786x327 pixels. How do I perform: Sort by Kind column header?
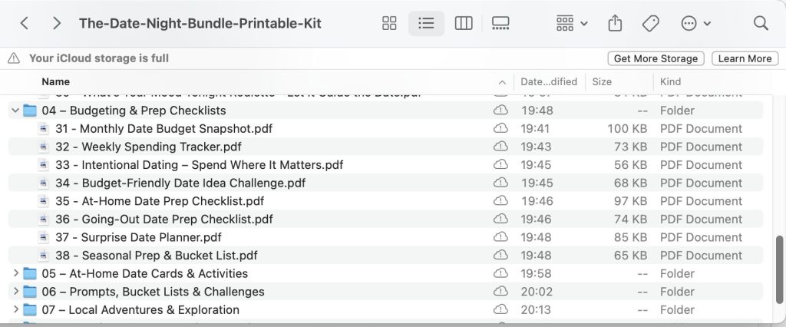tap(670, 81)
